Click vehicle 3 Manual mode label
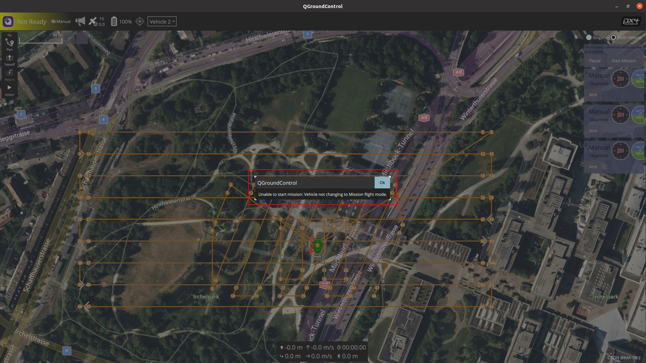This screenshot has height=363, width=646. (599, 76)
